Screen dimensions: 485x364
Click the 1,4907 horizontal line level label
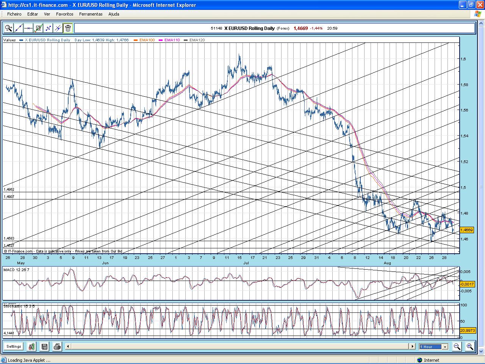(x=9, y=197)
